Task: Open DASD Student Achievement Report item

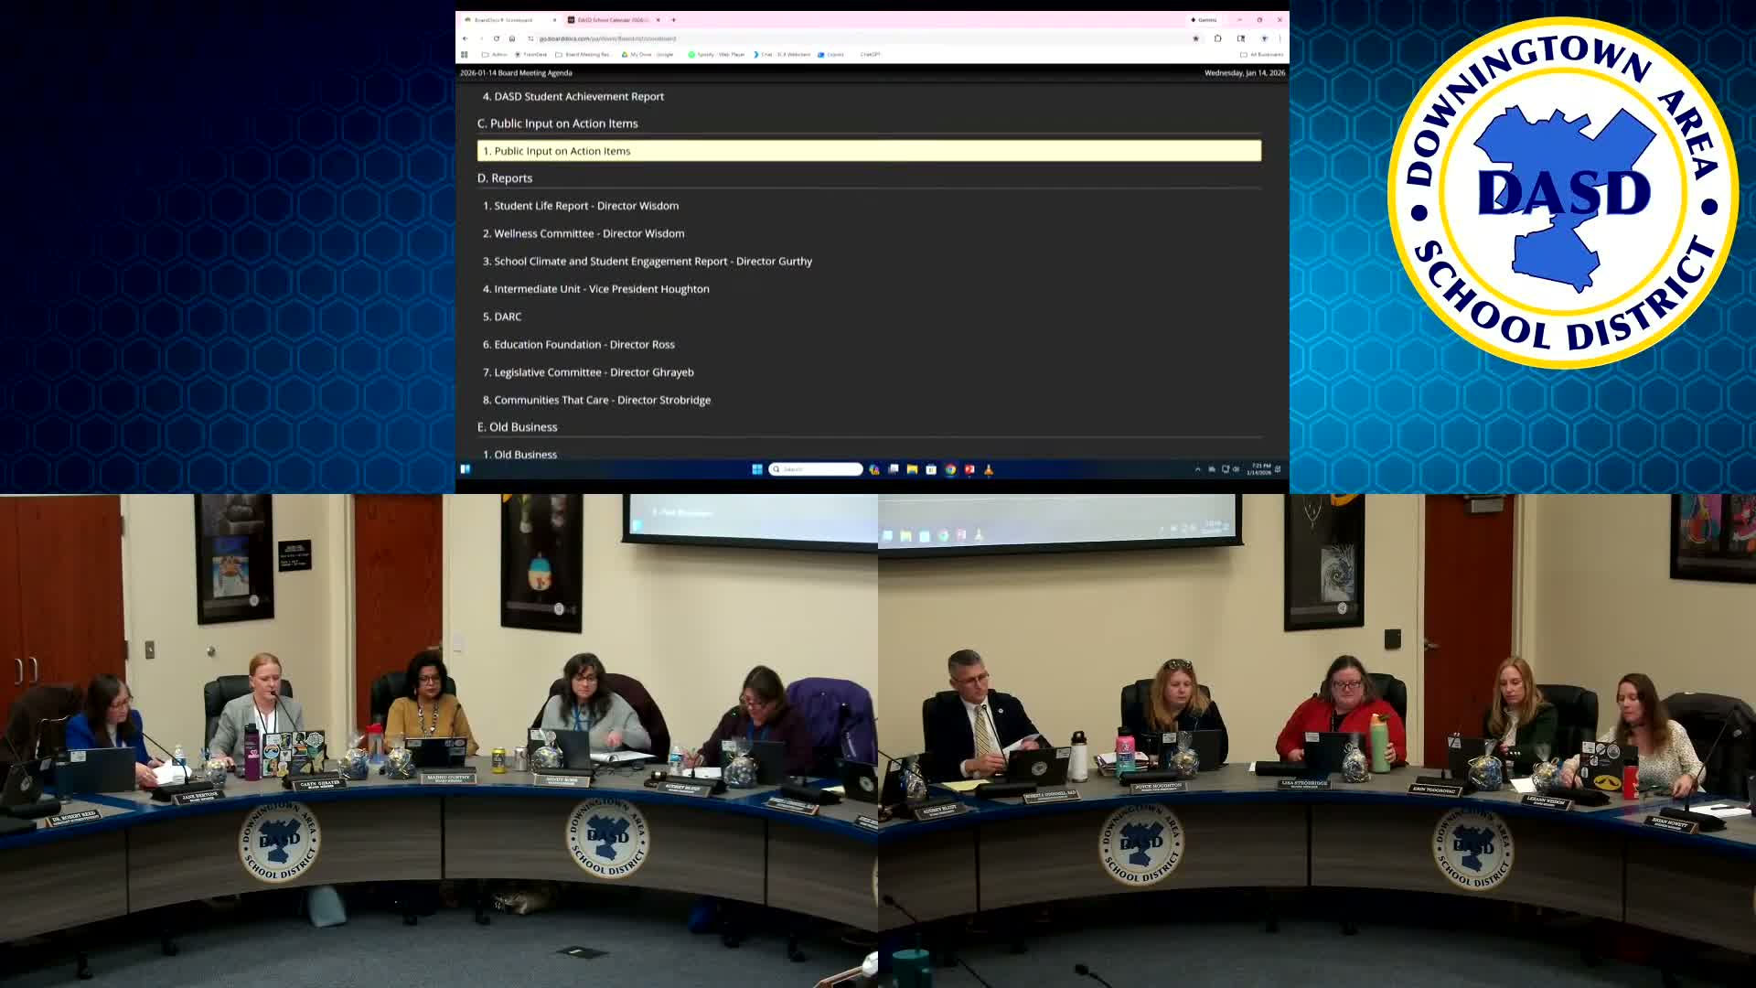Action: coord(578,96)
